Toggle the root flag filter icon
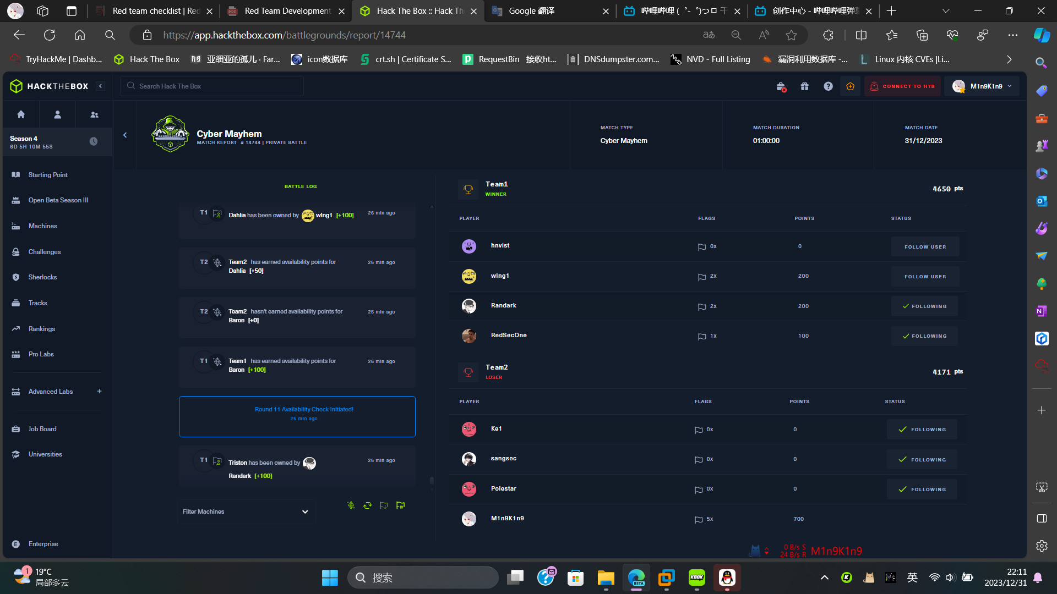The image size is (1057, 594). click(x=401, y=505)
